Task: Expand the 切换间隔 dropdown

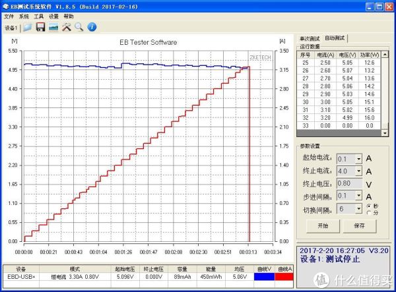Action: (358, 209)
